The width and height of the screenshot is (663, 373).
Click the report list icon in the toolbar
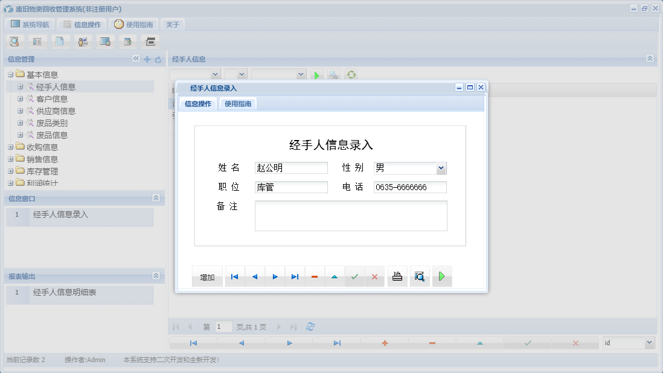pyautogui.click(x=37, y=41)
